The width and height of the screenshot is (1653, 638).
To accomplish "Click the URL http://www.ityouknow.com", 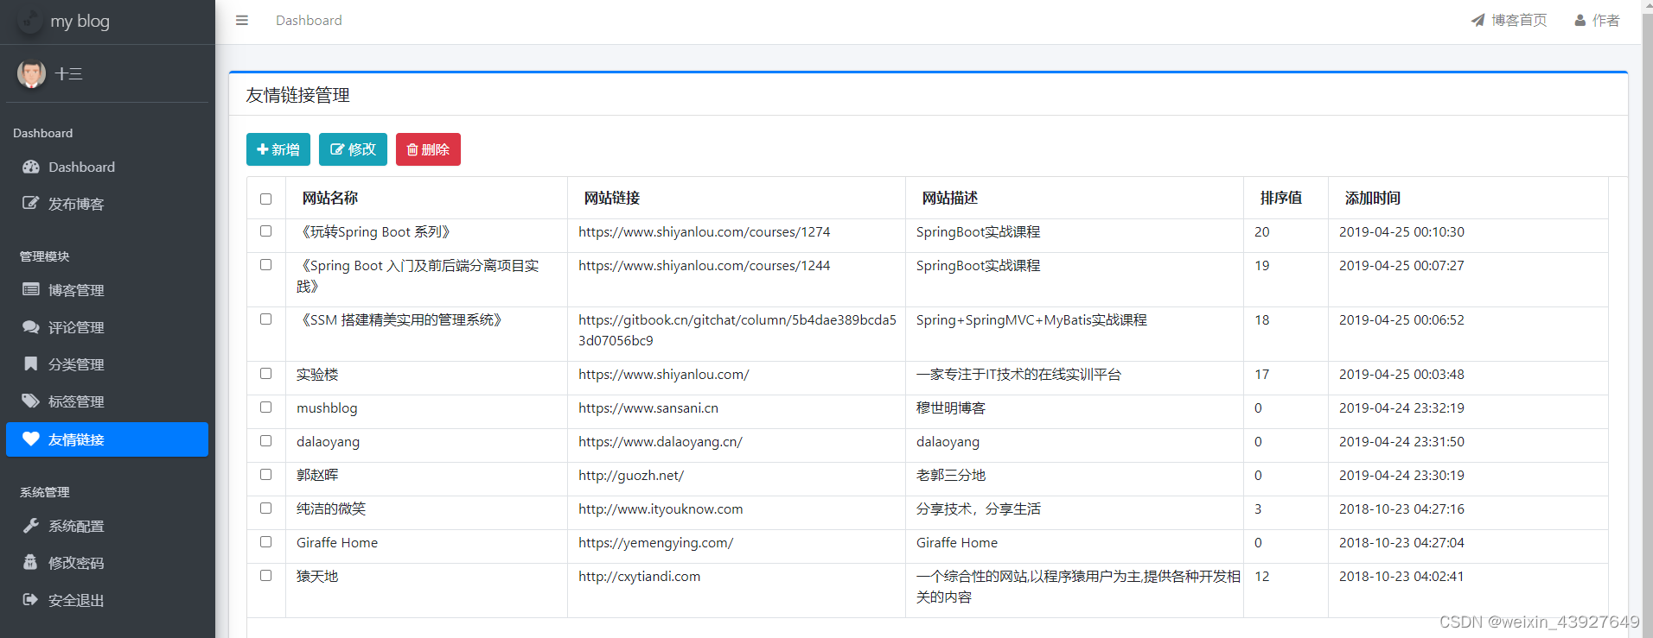I will (x=661, y=509).
